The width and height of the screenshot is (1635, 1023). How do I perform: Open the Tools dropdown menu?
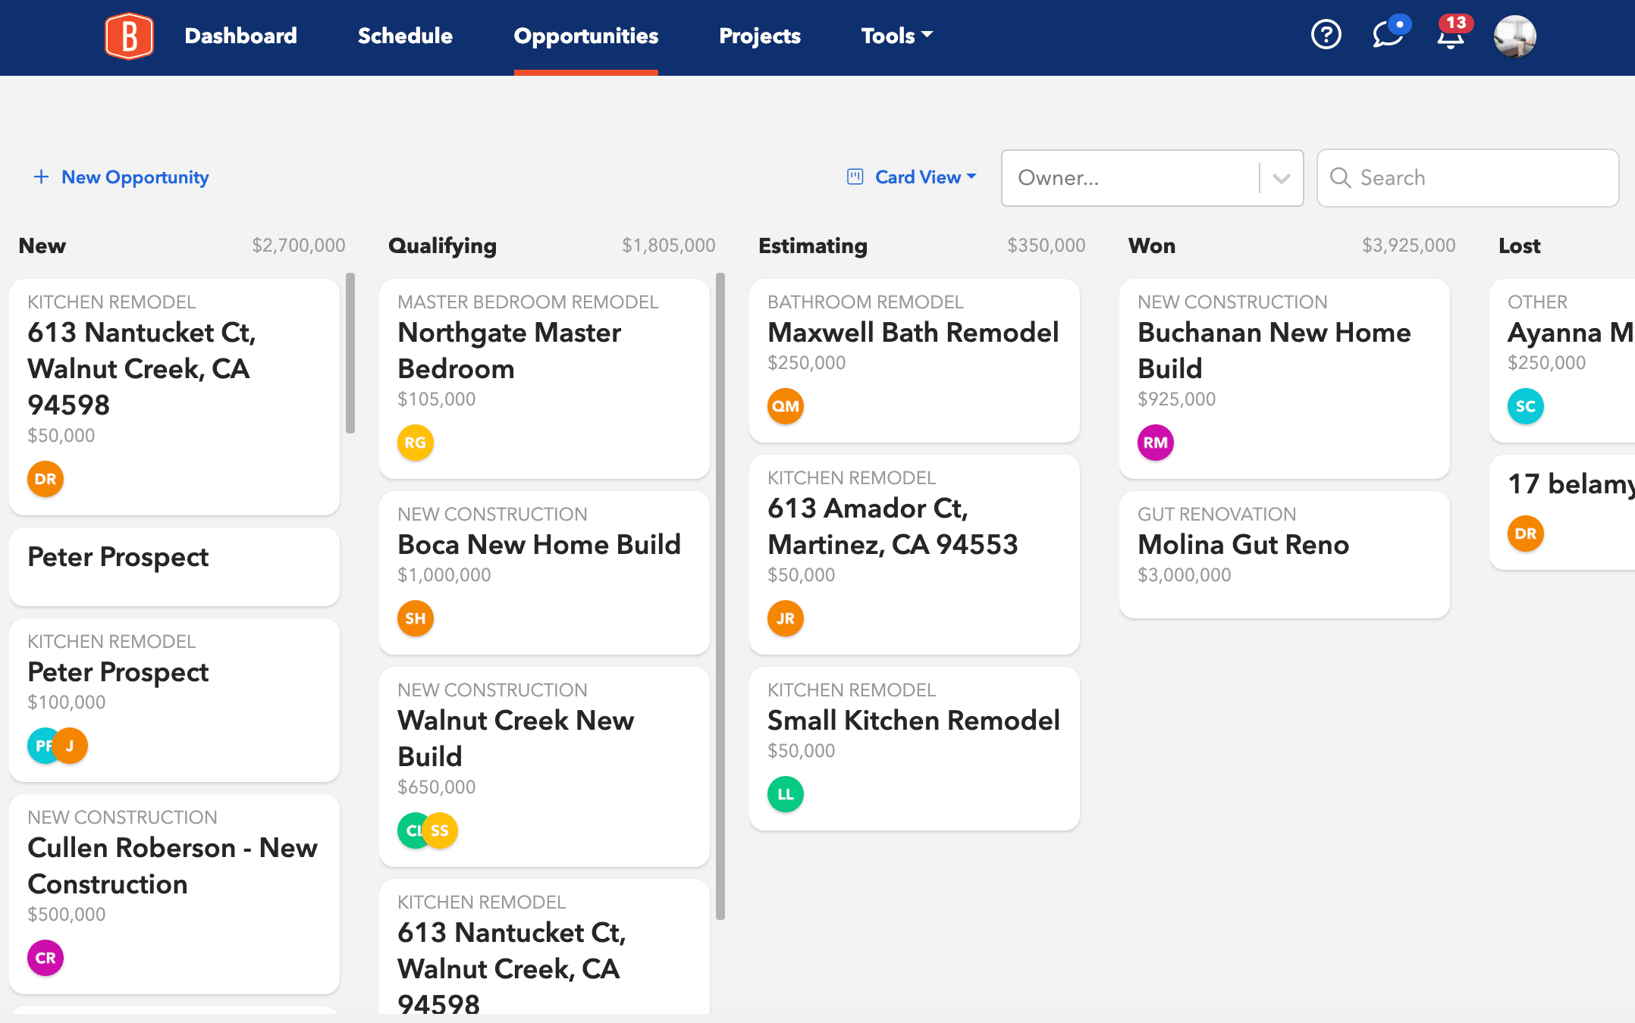click(896, 36)
